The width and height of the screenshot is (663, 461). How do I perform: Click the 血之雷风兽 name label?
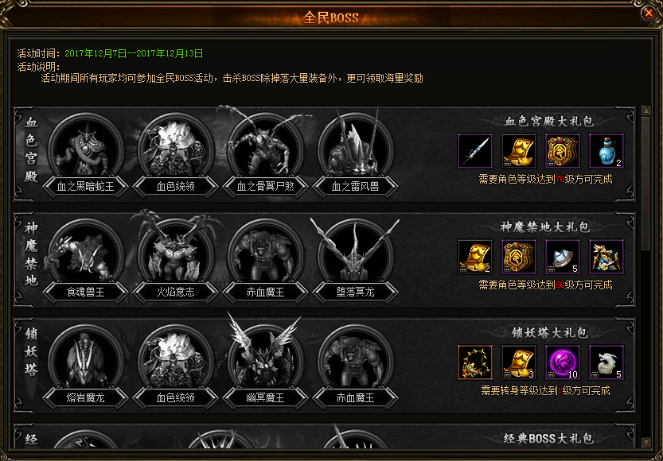[356, 187]
